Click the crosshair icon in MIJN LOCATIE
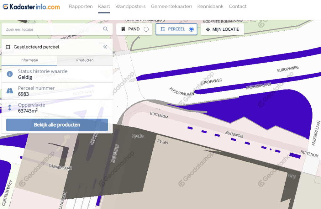Image resolution: width=321 pixels, height=209 pixels. click(208, 29)
